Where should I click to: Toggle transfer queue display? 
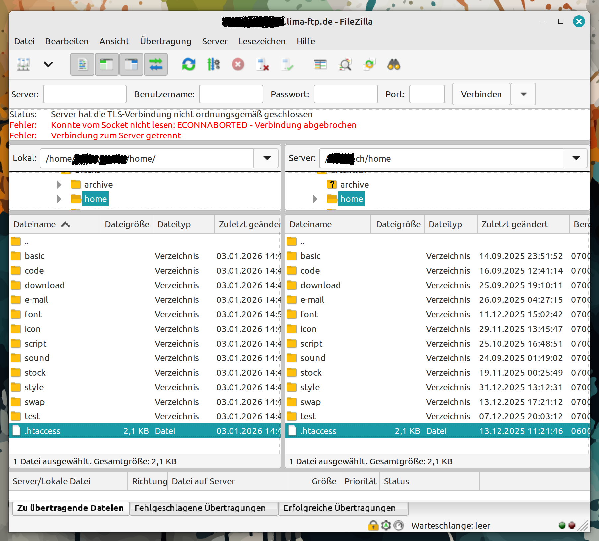(x=156, y=64)
